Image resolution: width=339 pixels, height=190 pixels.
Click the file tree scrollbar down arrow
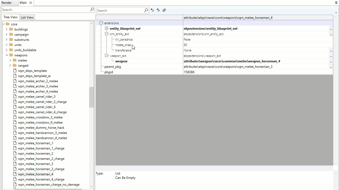92,186
